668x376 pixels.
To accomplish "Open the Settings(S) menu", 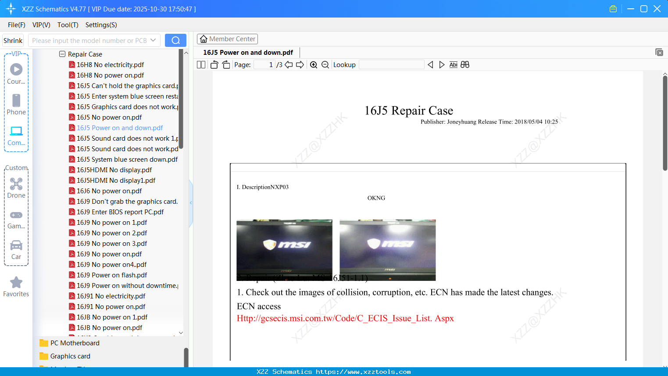I will coord(101,25).
